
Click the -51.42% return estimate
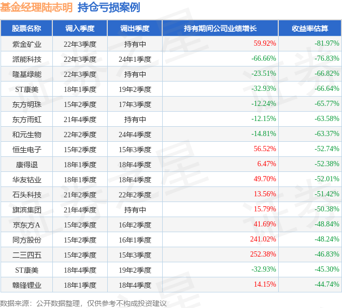pos(327,194)
